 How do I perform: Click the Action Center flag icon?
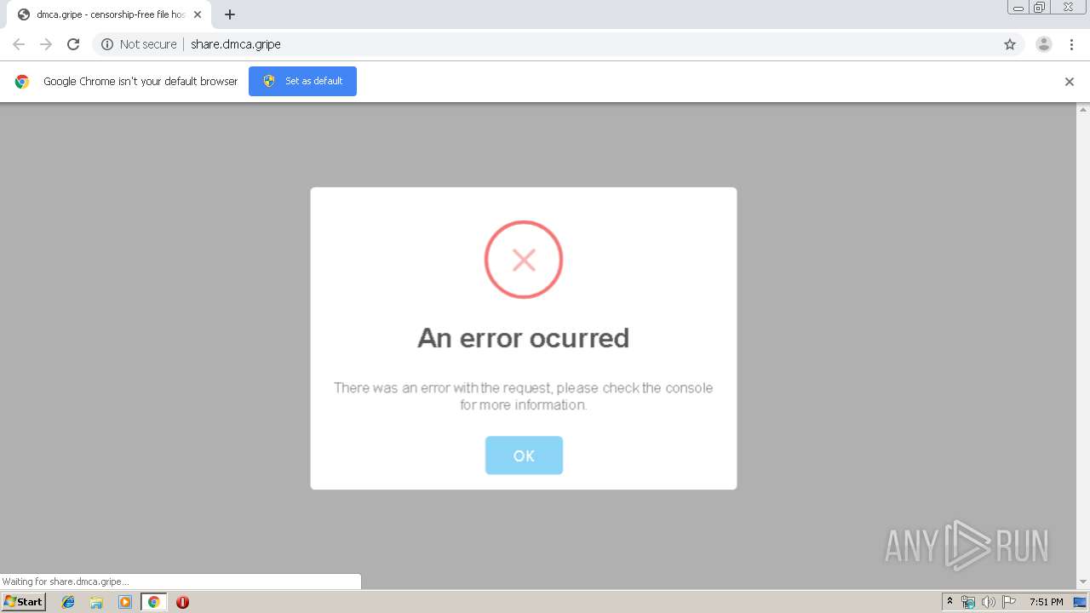[1009, 602]
